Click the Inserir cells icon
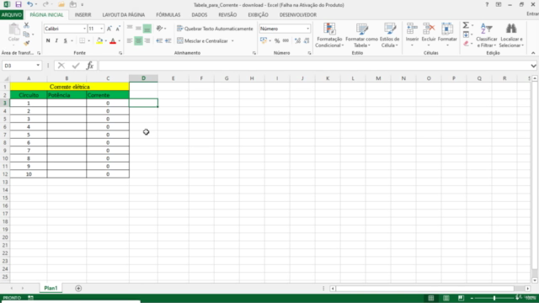This screenshot has width=539, height=303. [x=412, y=35]
